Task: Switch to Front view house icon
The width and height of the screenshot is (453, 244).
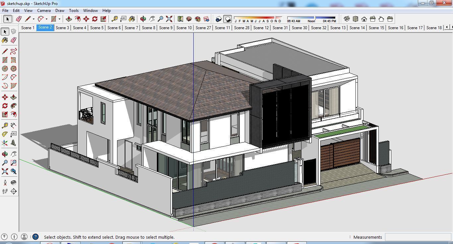Action: tap(364, 19)
